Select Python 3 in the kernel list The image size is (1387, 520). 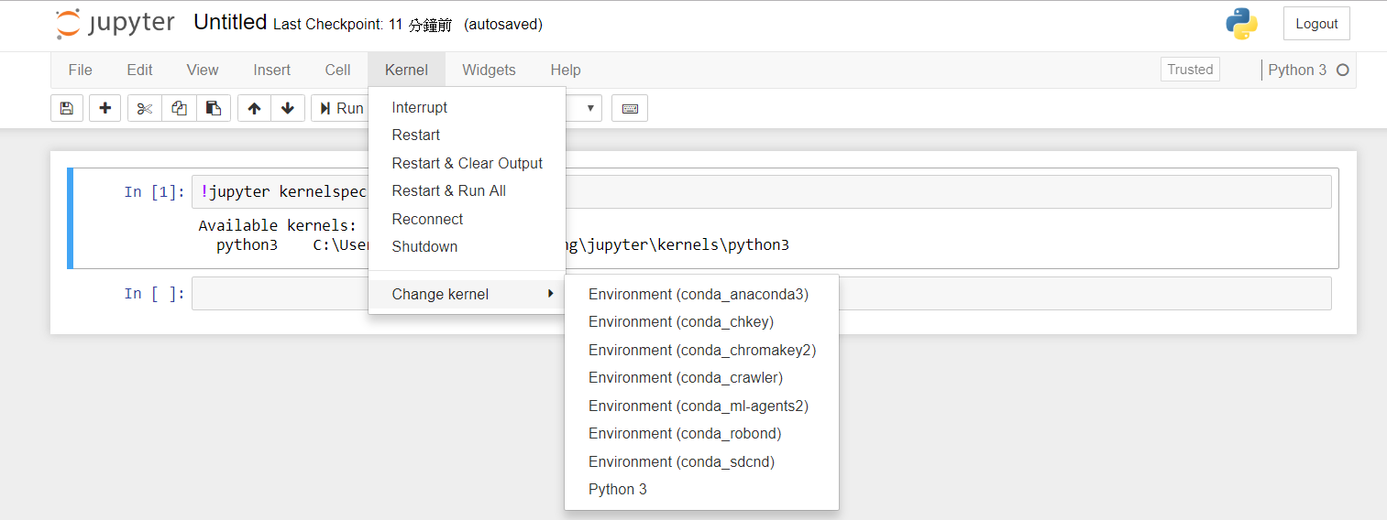(x=701, y=489)
